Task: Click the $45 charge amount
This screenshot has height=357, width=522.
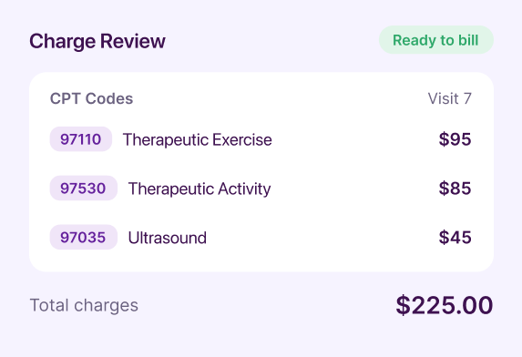Action: click(455, 237)
